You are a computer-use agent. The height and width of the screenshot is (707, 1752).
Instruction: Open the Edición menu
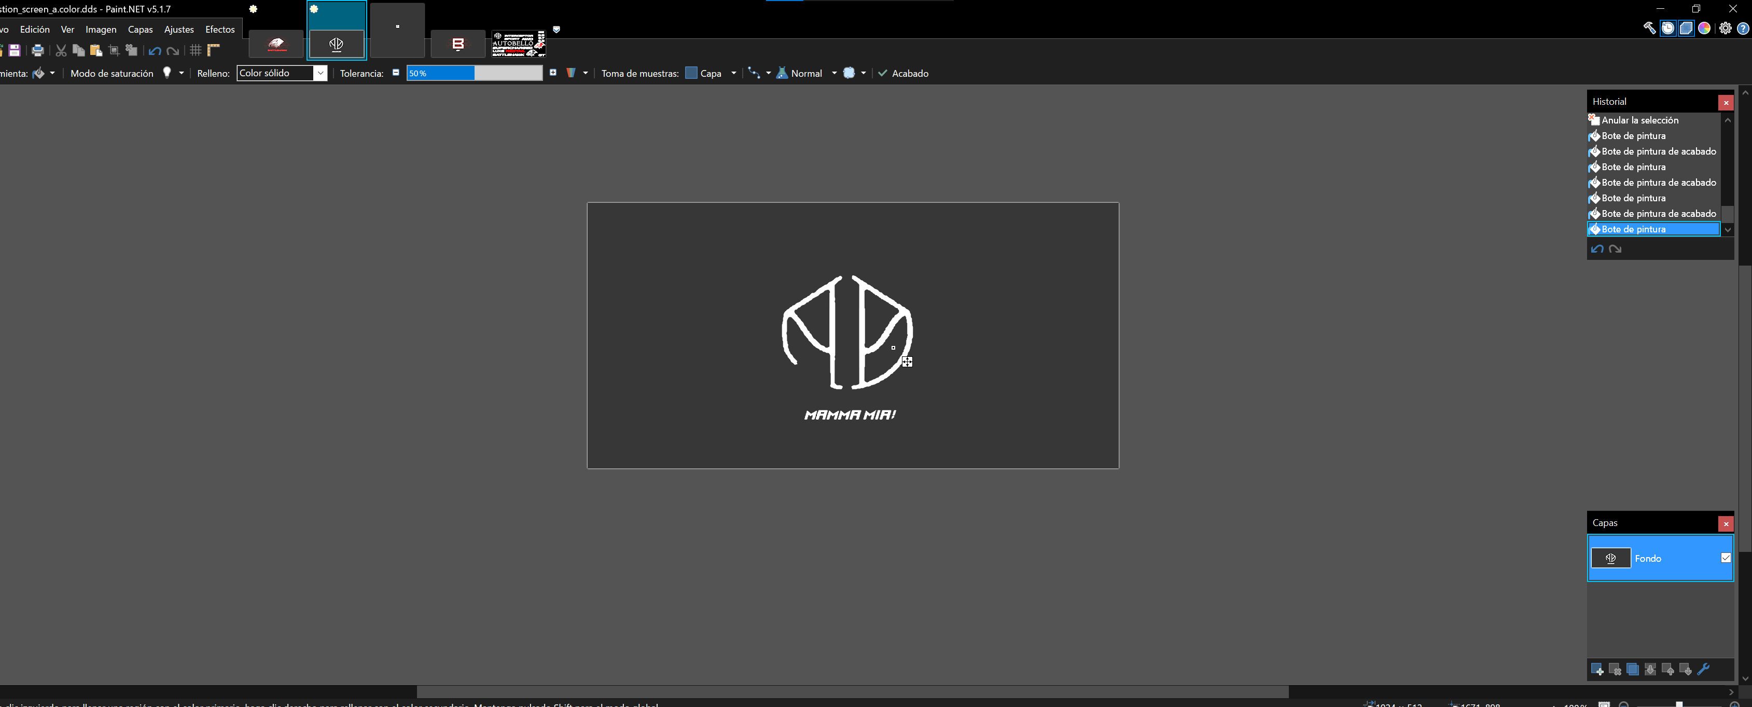[x=35, y=29]
